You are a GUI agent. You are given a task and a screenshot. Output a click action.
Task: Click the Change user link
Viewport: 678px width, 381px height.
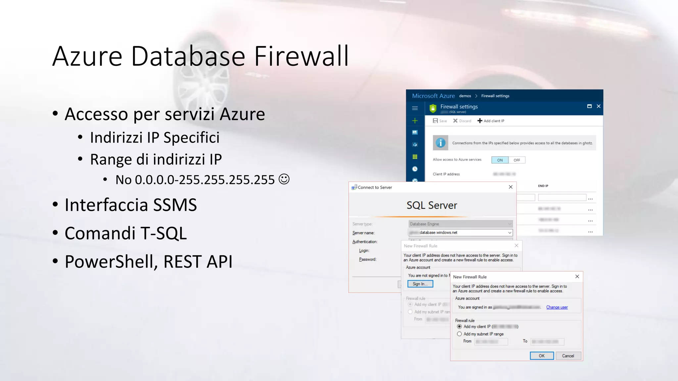pos(557,307)
